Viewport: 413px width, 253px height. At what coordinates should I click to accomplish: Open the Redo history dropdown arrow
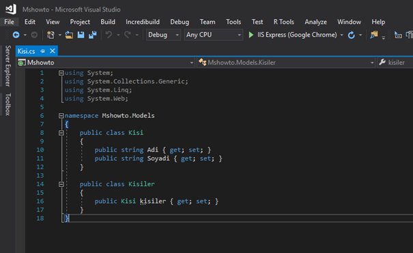pyautogui.click(x=137, y=35)
